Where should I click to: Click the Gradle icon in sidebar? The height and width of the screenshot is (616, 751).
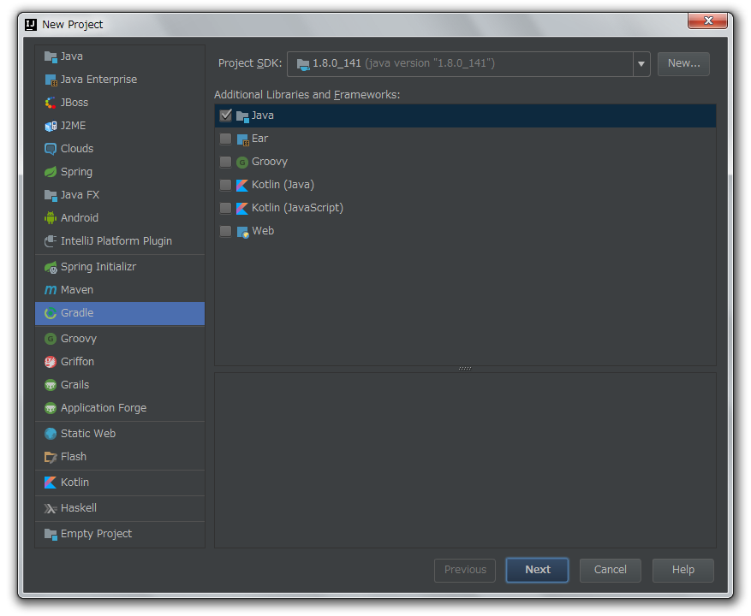click(x=51, y=313)
